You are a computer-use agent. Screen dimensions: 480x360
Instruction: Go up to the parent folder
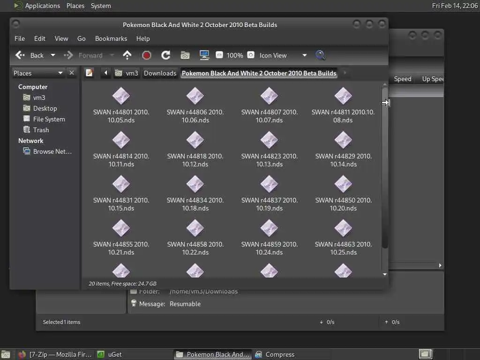[x=127, y=55]
